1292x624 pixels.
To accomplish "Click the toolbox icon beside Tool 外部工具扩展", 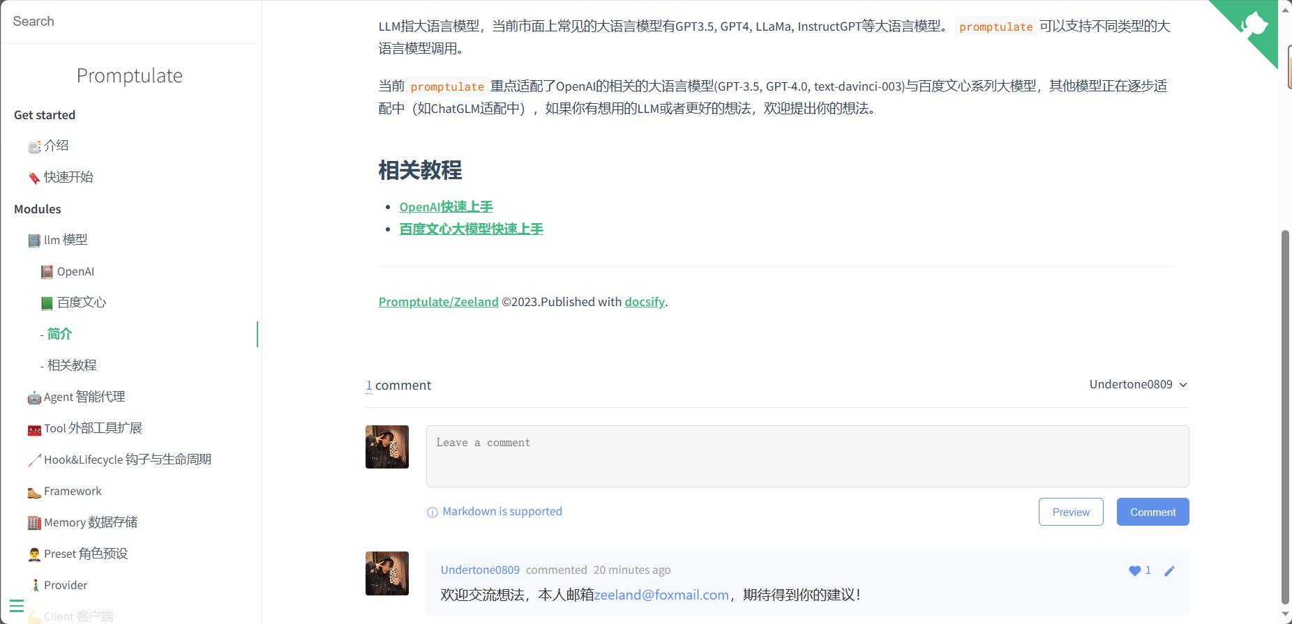I will coord(34,429).
